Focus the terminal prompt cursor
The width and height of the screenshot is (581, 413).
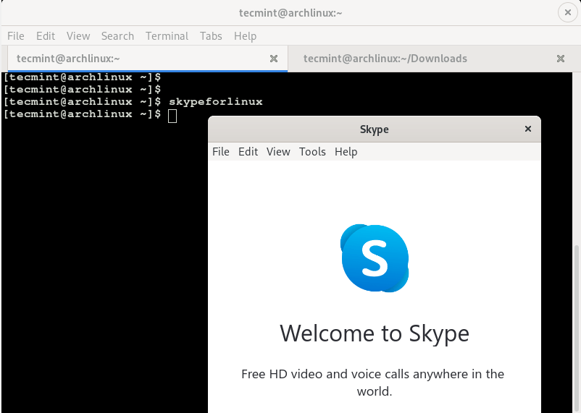point(172,115)
